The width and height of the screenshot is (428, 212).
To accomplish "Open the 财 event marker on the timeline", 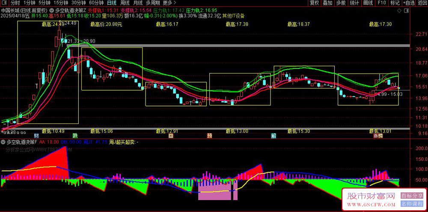I will (x=36, y=135).
